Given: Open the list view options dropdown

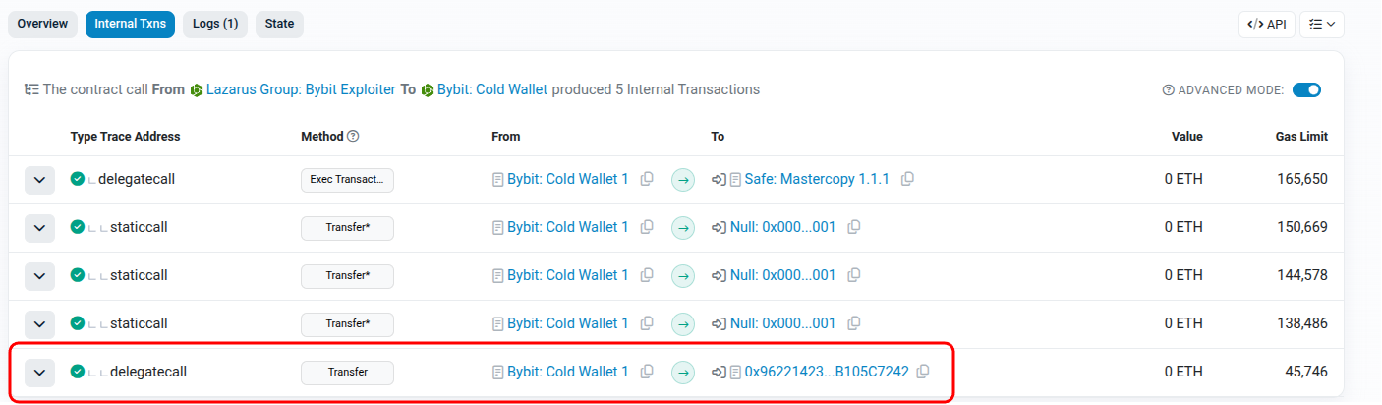Looking at the screenshot, I should point(1321,24).
